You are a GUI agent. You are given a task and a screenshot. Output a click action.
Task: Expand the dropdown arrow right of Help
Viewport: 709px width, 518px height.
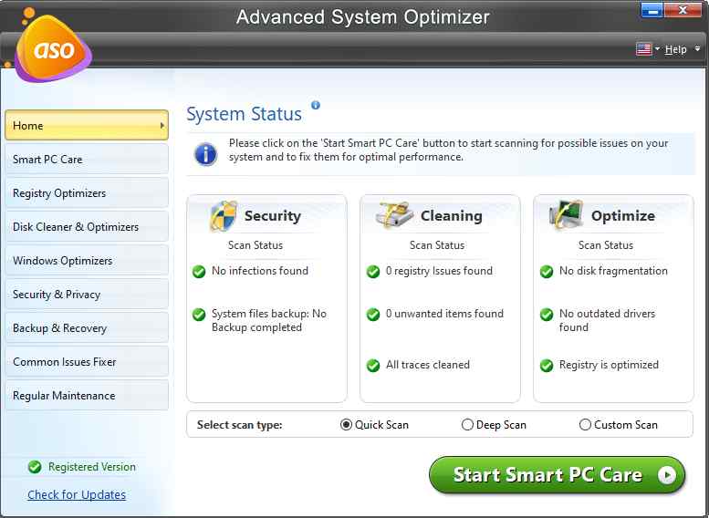(698, 48)
